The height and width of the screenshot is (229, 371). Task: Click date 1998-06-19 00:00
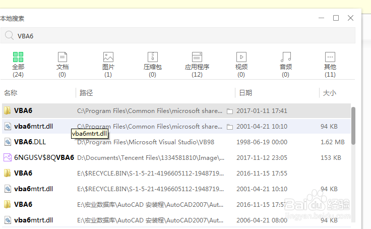pos(262,142)
